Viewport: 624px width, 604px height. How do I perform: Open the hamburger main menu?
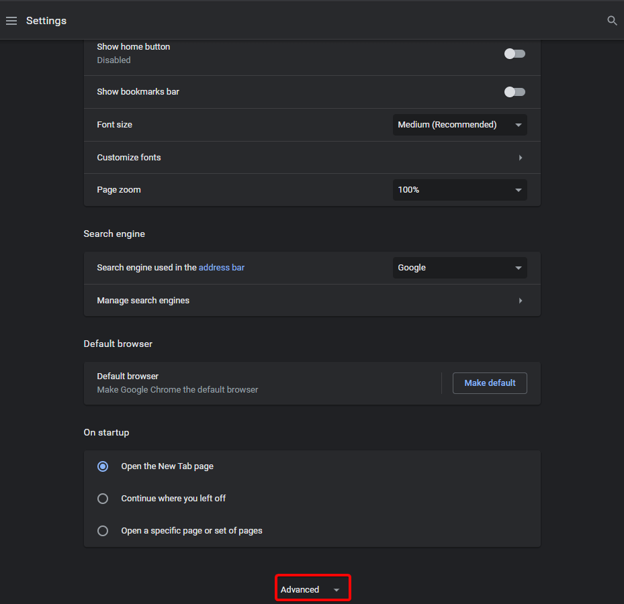coord(11,21)
